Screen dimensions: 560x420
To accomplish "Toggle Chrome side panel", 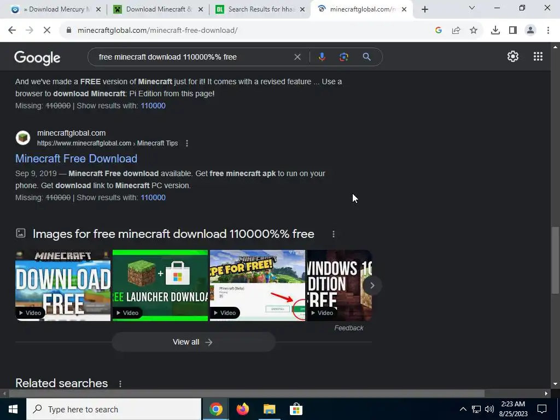I will (x=513, y=31).
